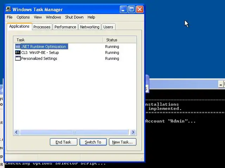Minimize the Task Manager window
Screen dimensions: 225x168
123,9
